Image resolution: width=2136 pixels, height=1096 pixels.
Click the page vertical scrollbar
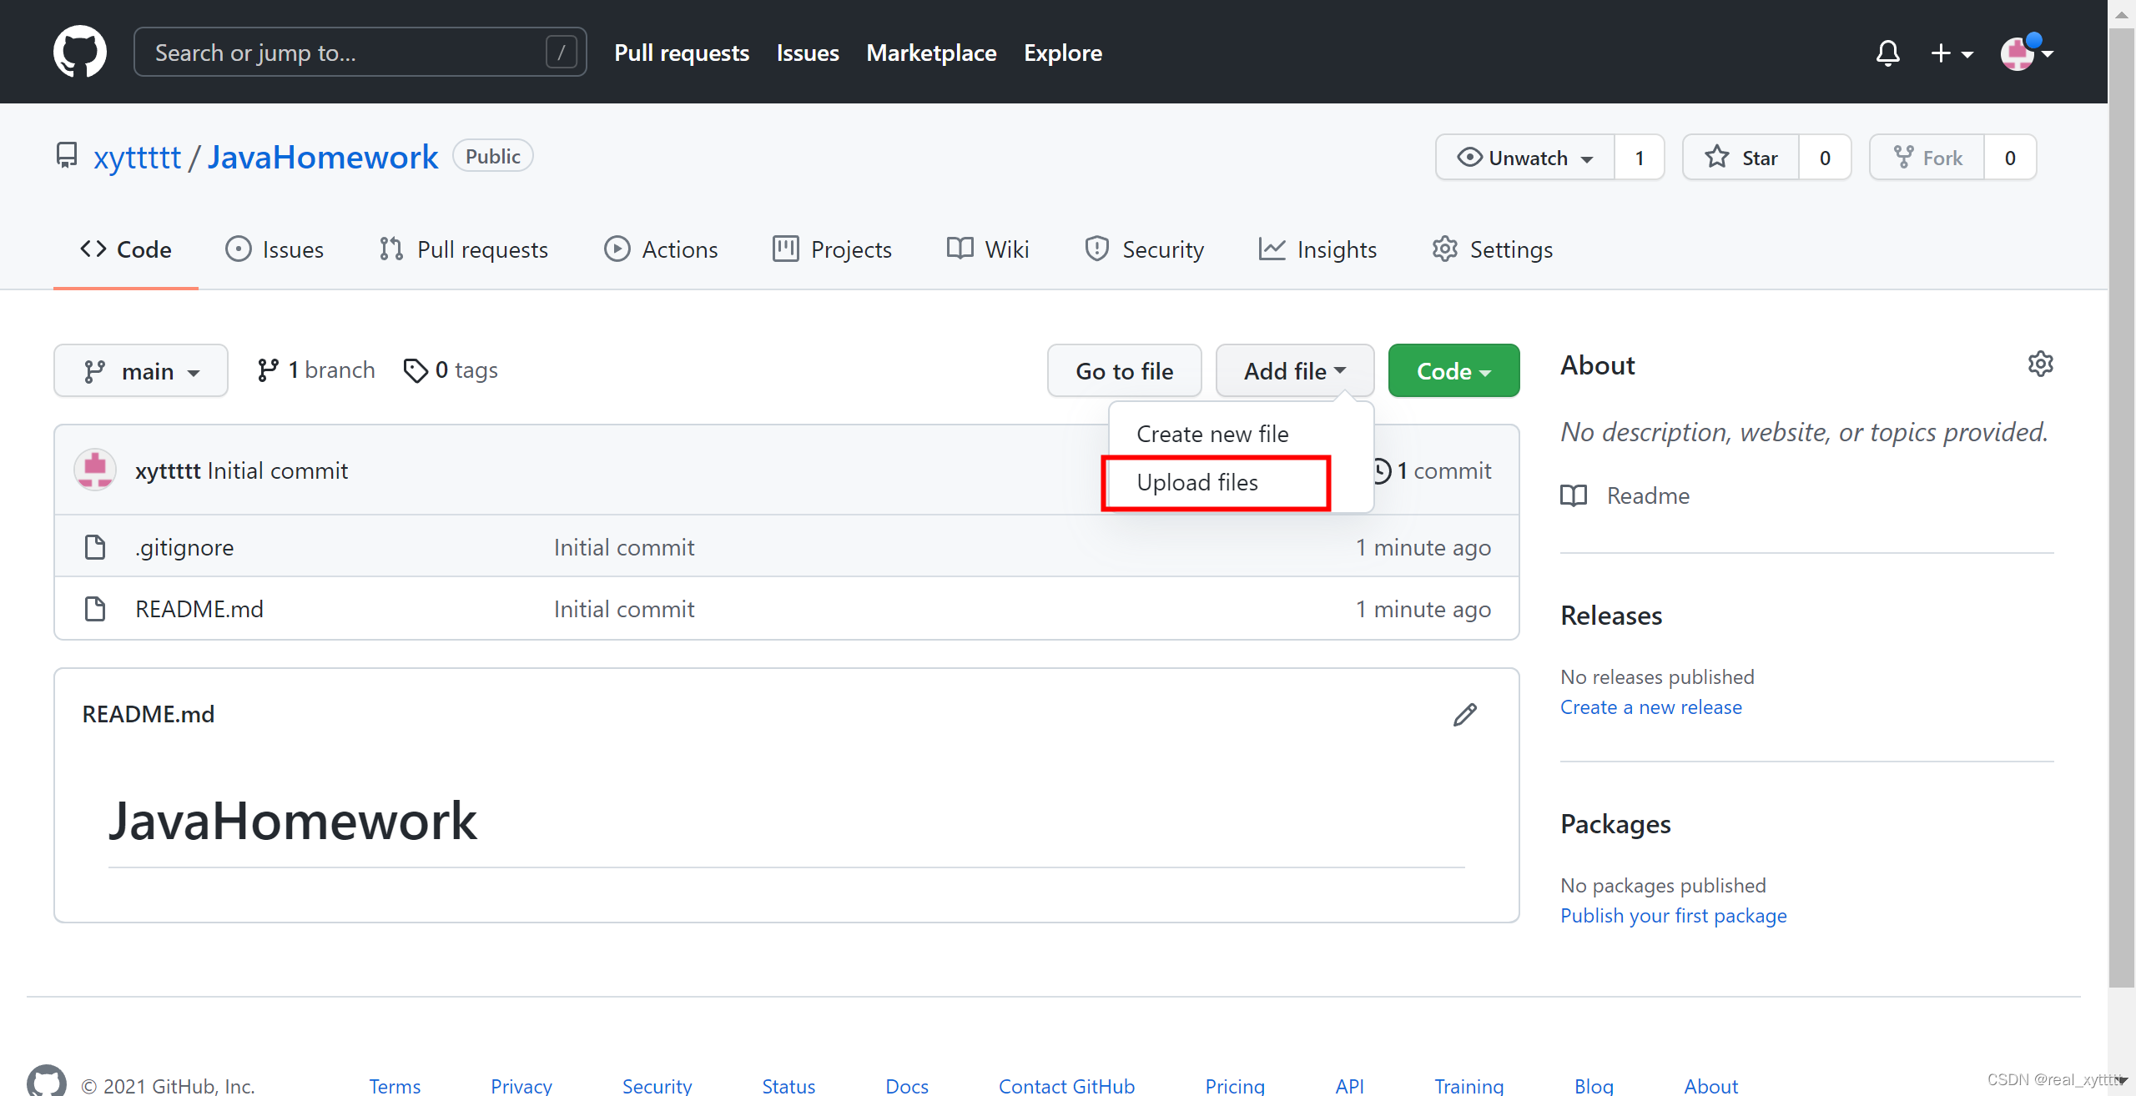2120,500
